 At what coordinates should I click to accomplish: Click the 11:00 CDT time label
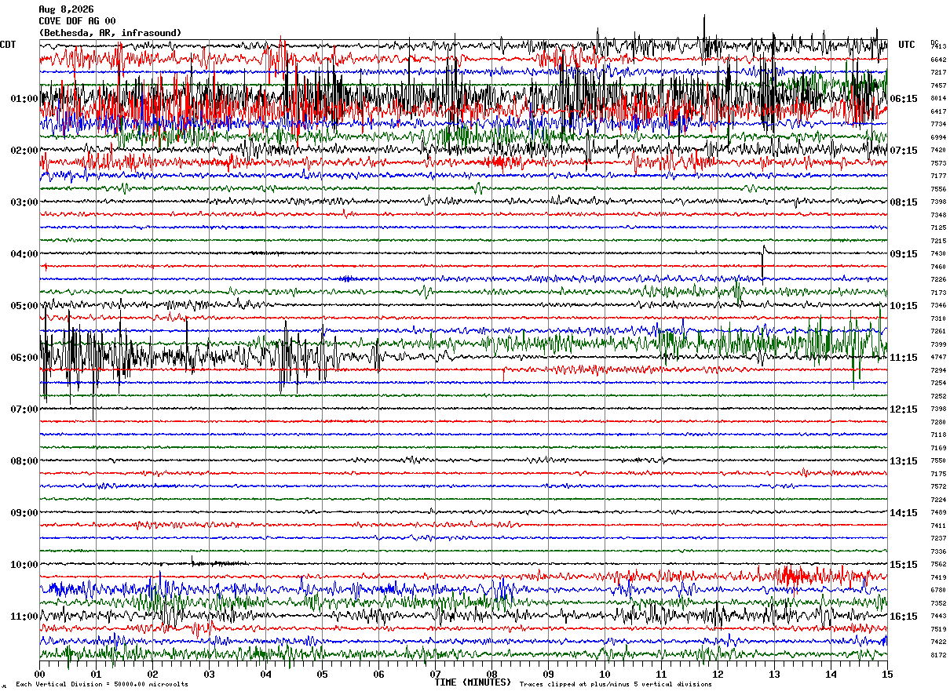point(24,617)
